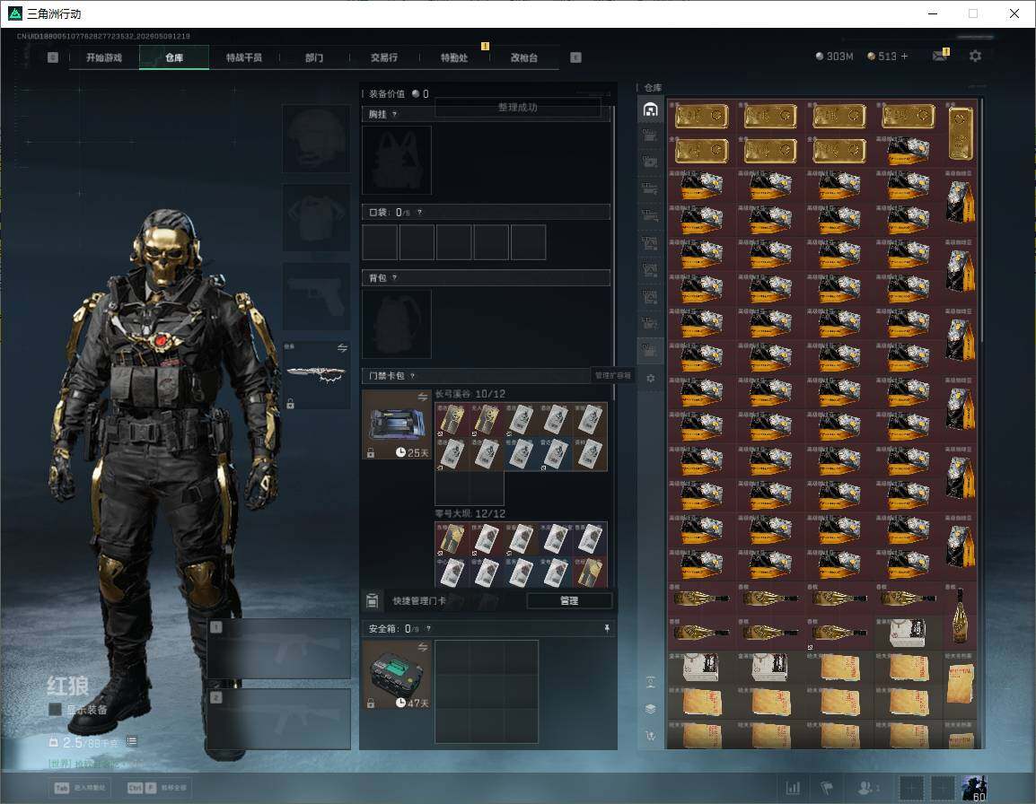Show help for 口袋 section
The height and width of the screenshot is (804, 1036).
[419, 212]
